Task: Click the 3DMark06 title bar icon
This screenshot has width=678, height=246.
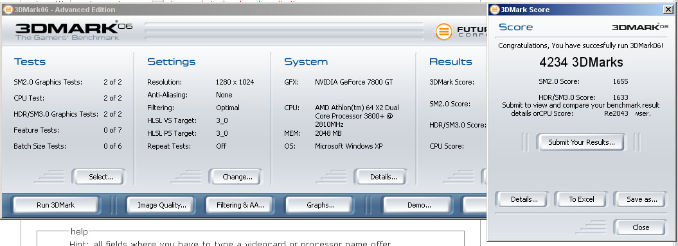Action: [x=8, y=9]
